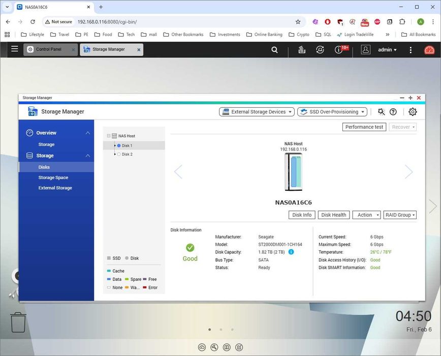441x356 pixels.
Task: Click the Good disk SMART information value
Action: click(x=375, y=268)
